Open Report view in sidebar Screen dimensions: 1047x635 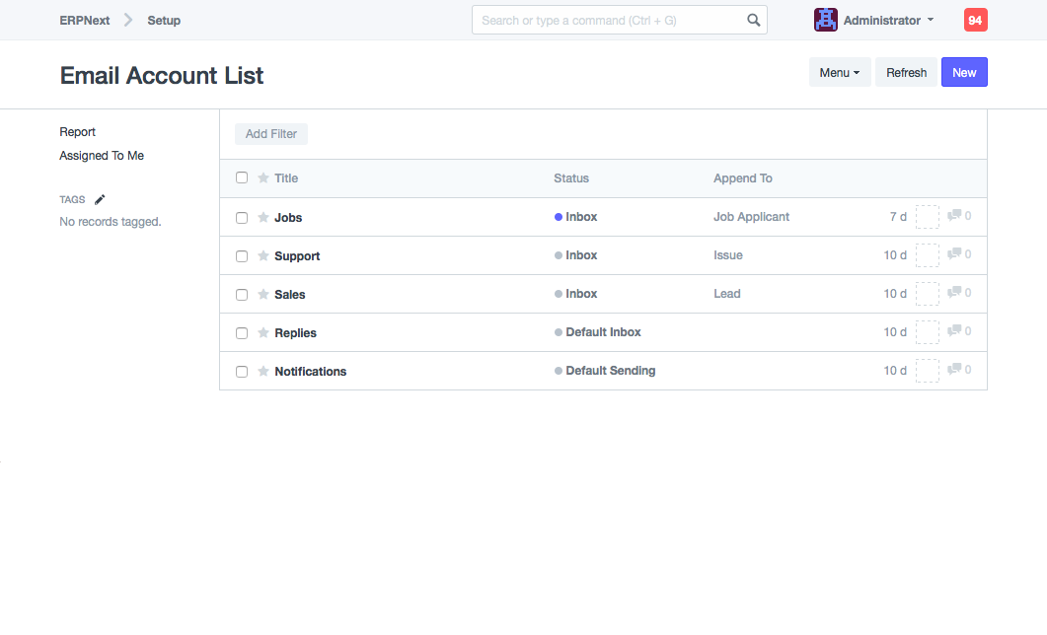tap(78, 132)
